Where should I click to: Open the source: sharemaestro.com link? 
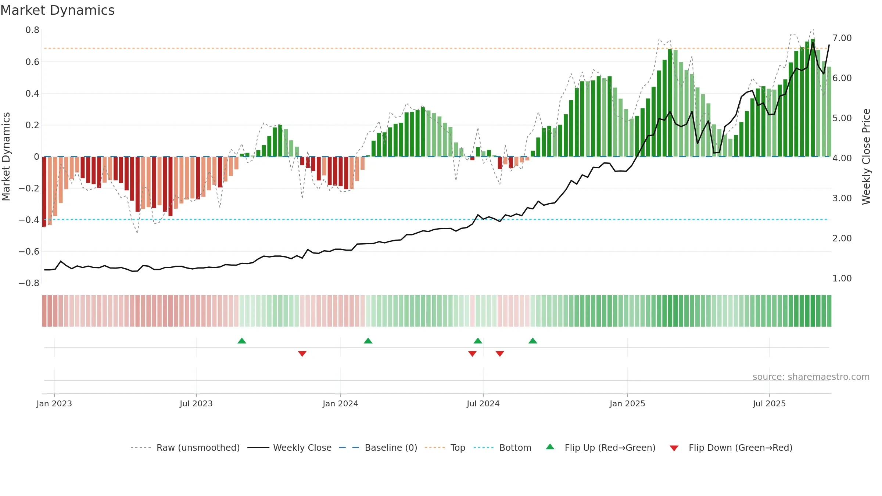point(811,377)
